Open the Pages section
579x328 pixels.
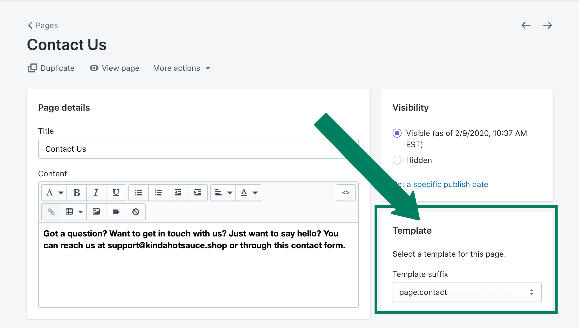tap(44, 25)
